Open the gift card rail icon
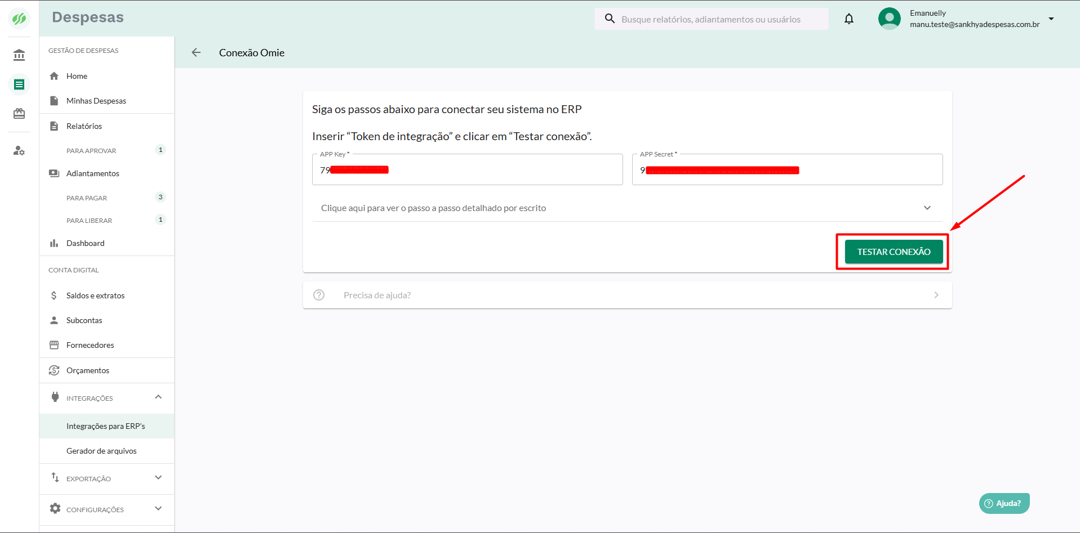Viewport: 1080px width, 533px height. (19, 114)
